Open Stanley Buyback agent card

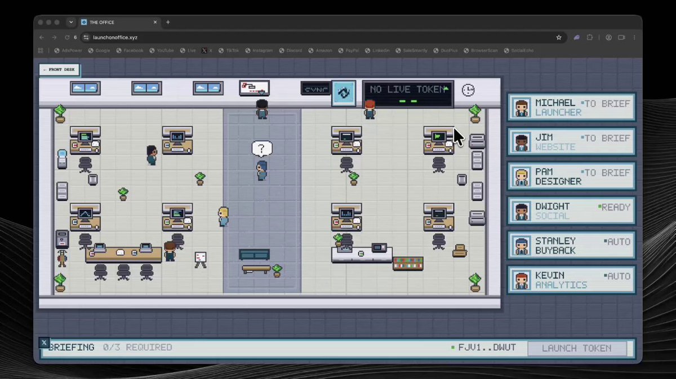pyautogui.click(x=572, y=246)
